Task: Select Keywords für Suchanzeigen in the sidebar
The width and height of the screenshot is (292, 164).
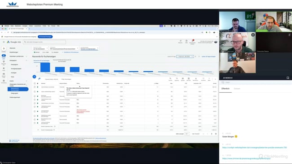Action: pyautogui.click(x=18, y=89)
